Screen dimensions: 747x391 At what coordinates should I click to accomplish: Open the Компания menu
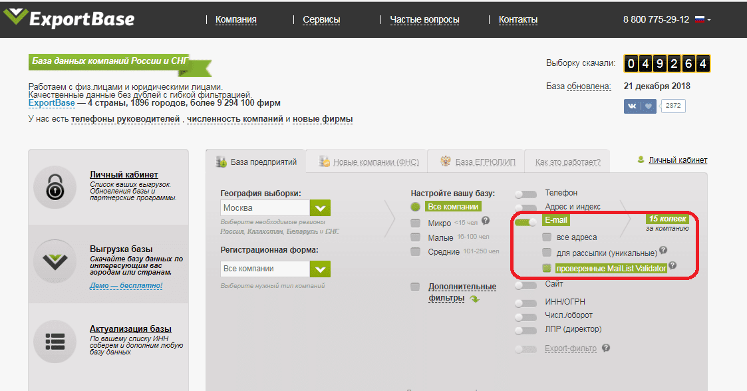coord(236,19)
